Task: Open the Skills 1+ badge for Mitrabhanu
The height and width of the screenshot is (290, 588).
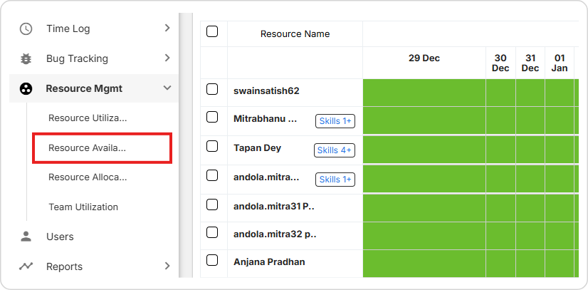Action: tap(335, 121)
